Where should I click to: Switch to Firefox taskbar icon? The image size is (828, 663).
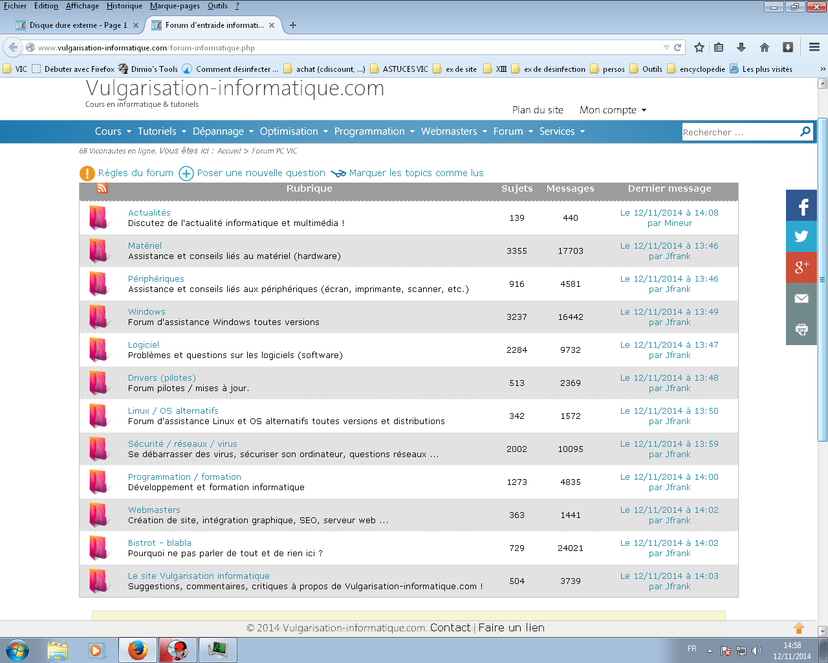click(x=137, y=650)
